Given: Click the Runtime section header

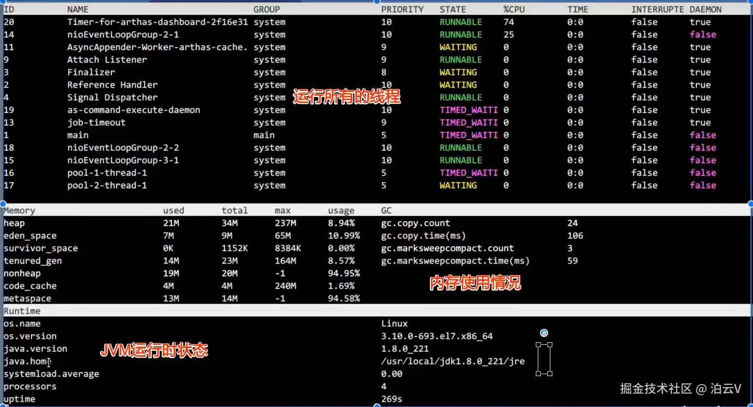Looking at the screenshot, I should tap(22, 311).
